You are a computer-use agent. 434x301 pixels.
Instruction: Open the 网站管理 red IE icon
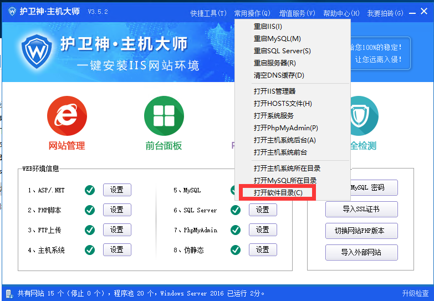(67, 116)
